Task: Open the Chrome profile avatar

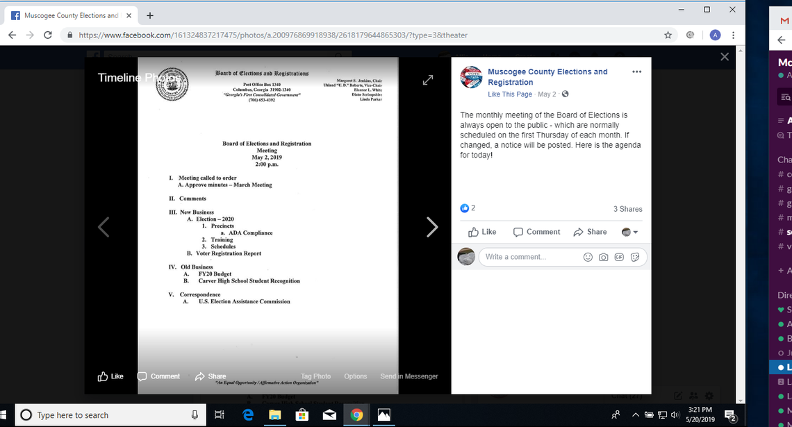Action: tap(716, 35)
